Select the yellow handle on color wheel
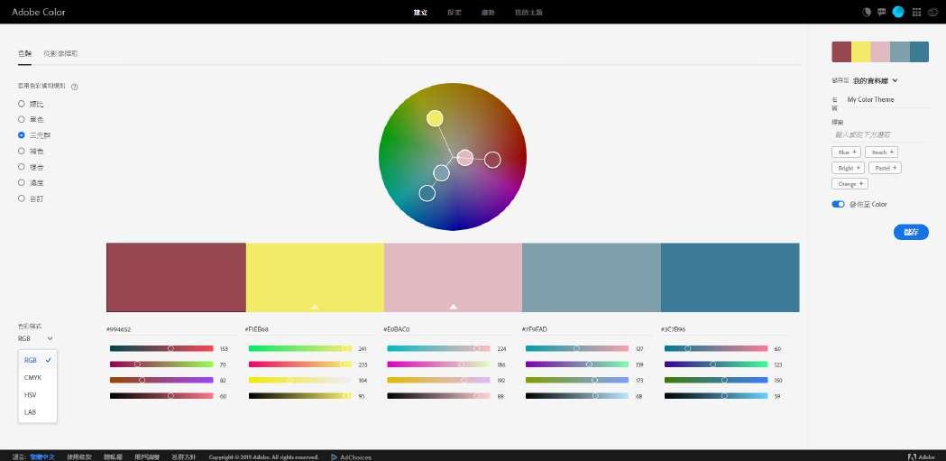Screen dimensions: 946x461 (x=435, y=118)
